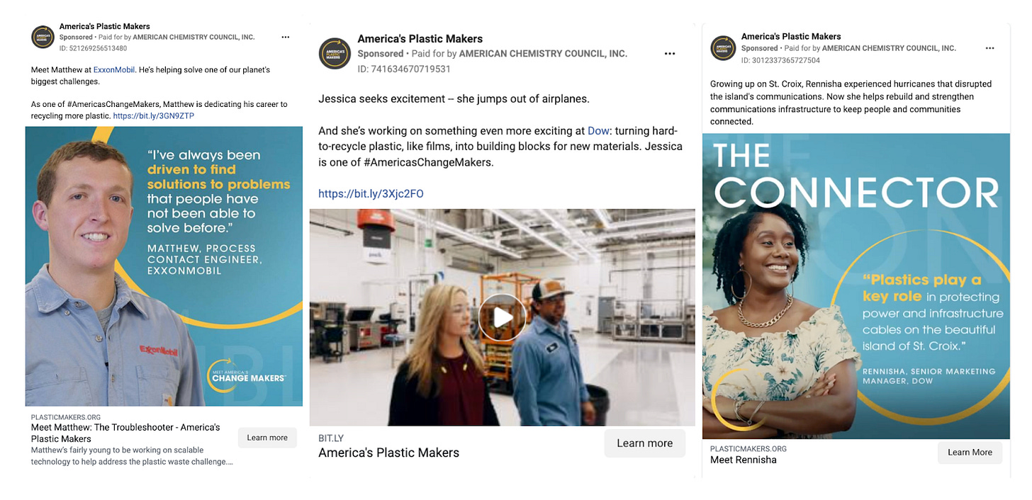Click BIT.LY domain label under video

[x=331, y=438]
